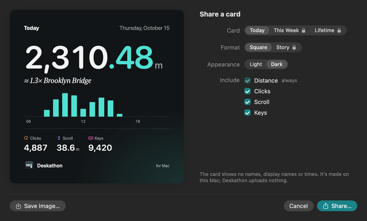Click the 'Deskathon' name on card
The height and width of the screenshot is (221, 367).
coord(50,166)
